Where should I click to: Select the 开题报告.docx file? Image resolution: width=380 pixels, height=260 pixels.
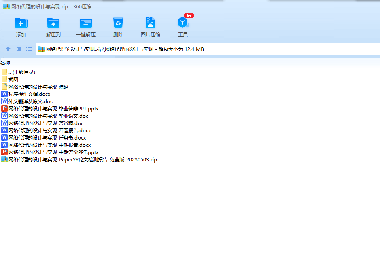pos(46,130)
